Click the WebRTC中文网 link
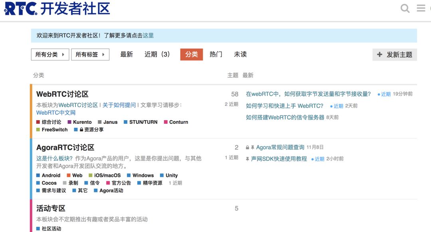This screenshot has width=431, height=232. (56, 113)
